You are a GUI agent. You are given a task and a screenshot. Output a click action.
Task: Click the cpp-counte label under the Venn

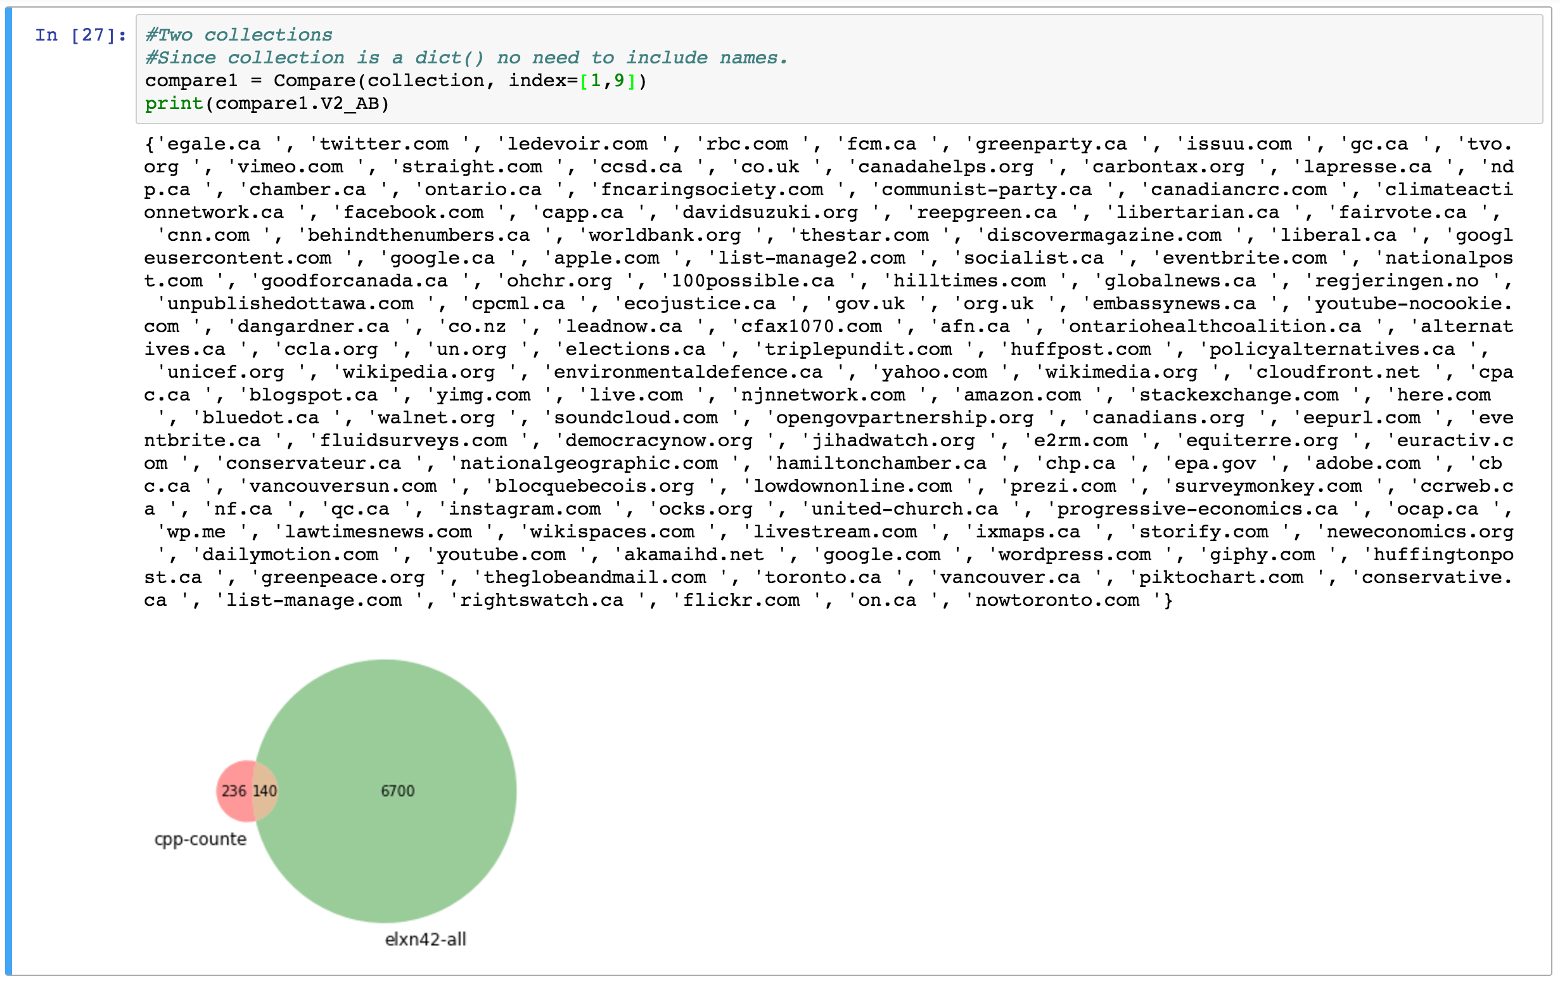tap(200, 839)
